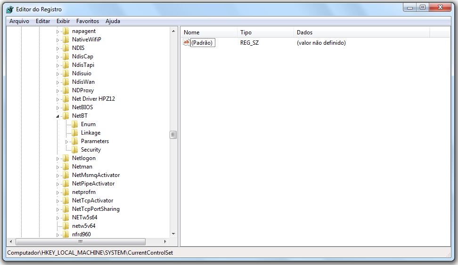Screen dimensions: 458x265
Task: Click the tree vertical scrollbar thumb
Action: click(173, 135)
